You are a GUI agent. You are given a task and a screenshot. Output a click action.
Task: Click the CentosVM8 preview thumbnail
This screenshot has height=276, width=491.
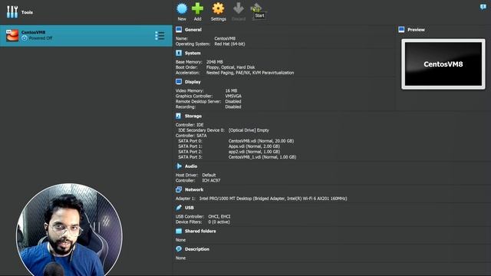[x=443, y=64]
